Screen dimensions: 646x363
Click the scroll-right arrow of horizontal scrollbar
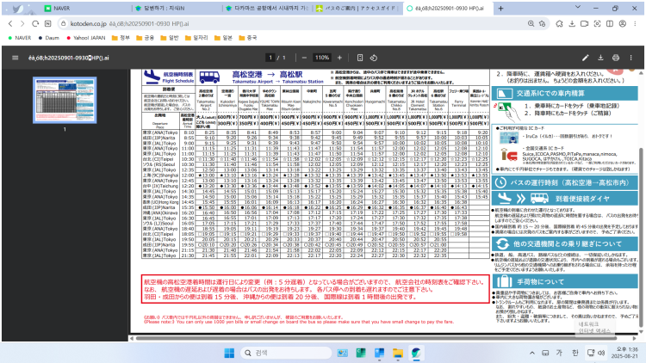634,338
